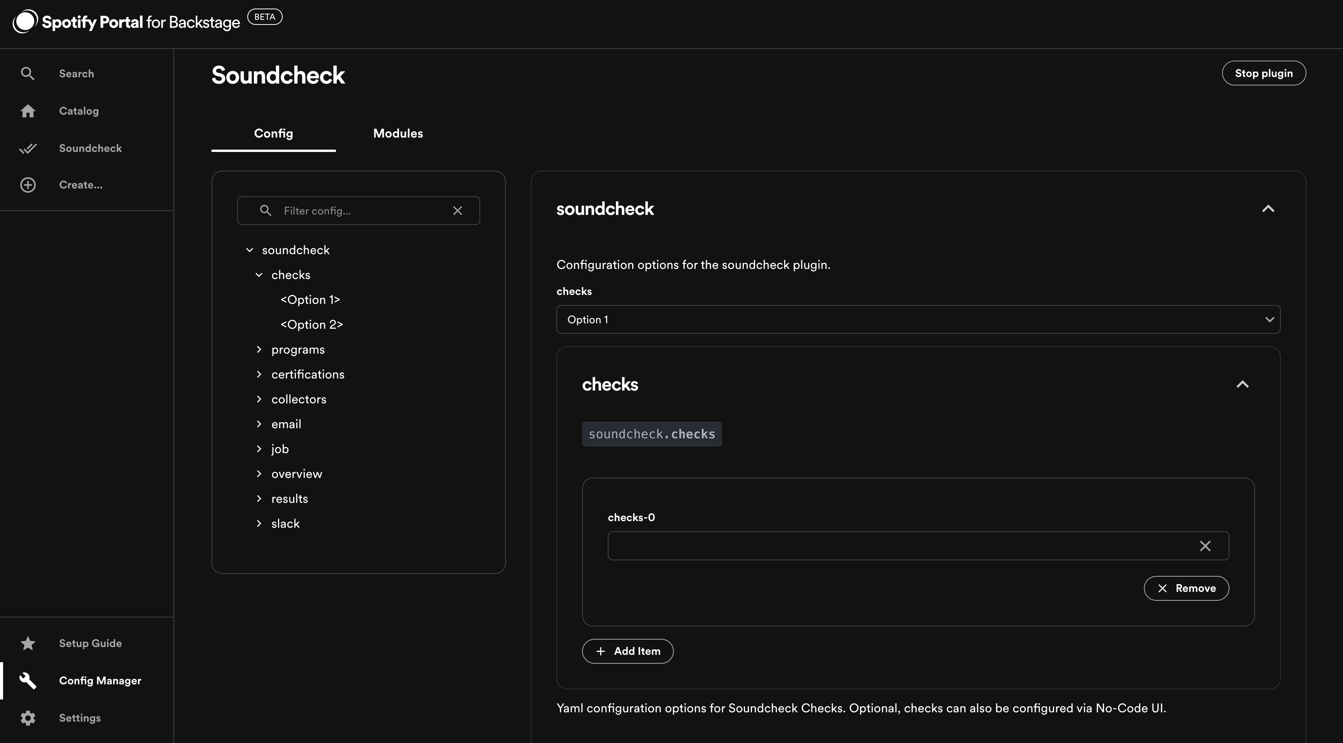Collapse the checks subsection chevron
1343x743 pixels.
coord(1242,385)
